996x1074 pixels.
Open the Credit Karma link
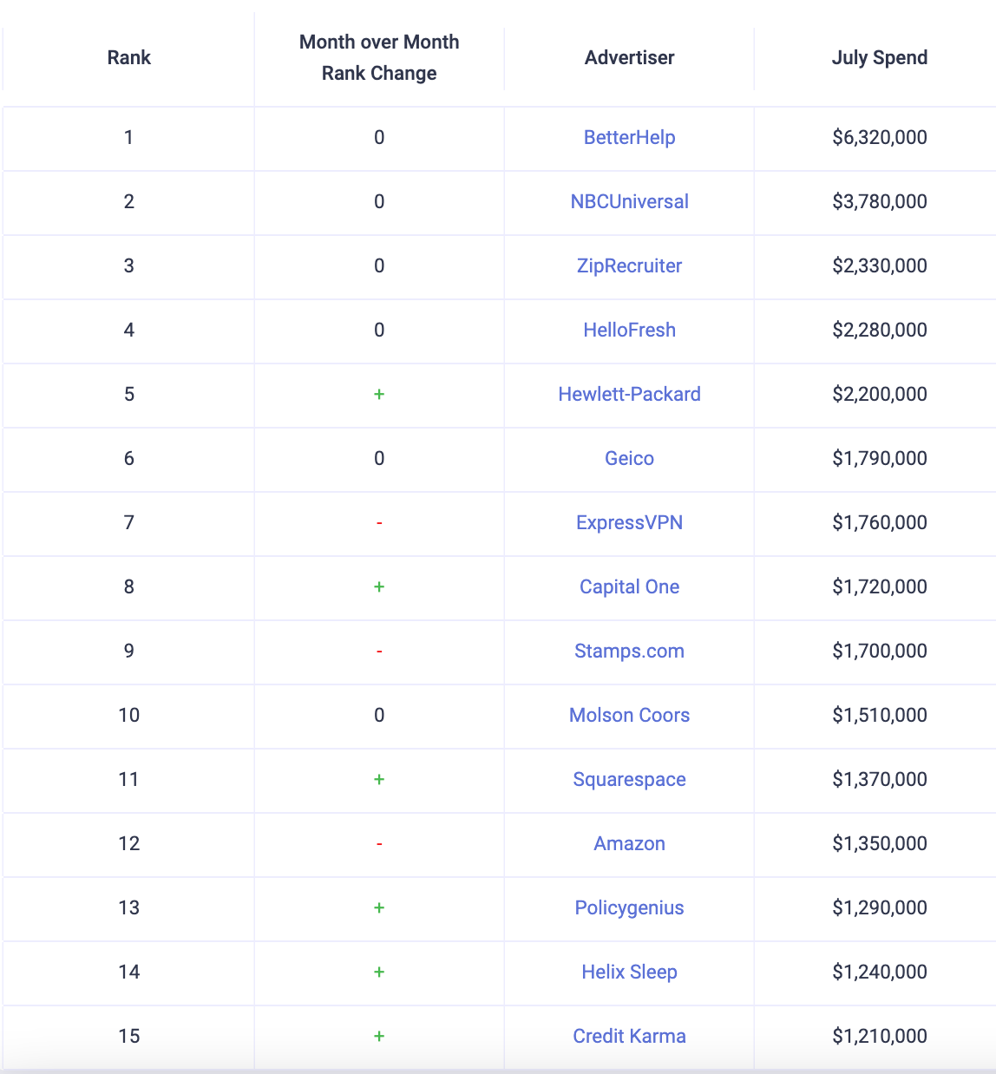click(x=629, y=1036)
